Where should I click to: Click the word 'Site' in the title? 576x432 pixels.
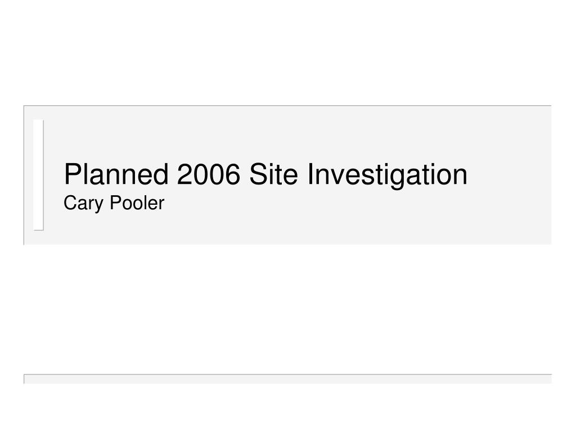(x=273, y=174)
